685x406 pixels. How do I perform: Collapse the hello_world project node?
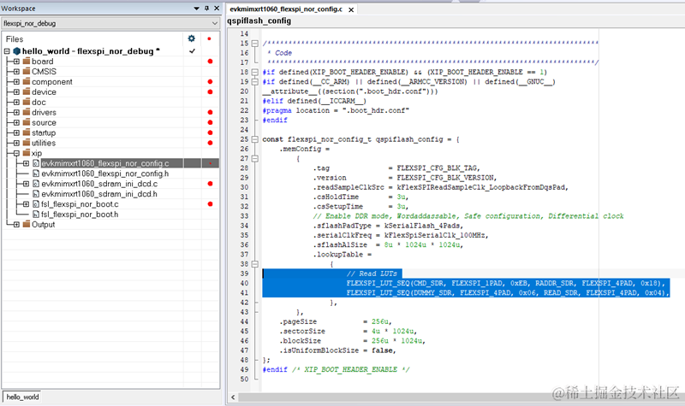(7, 51)
